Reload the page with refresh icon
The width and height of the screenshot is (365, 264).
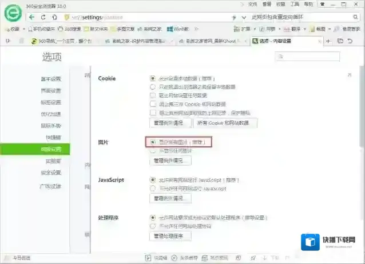(x=44, y=17)
